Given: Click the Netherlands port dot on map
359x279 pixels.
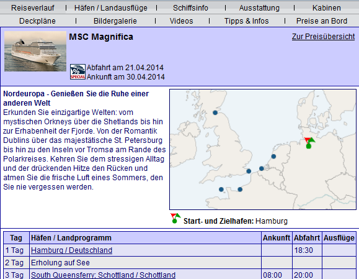Looking at the screenshot, I should pos(273,157).
